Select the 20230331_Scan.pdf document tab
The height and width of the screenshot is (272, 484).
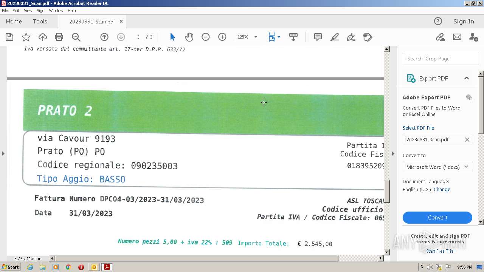coord(92,22)
